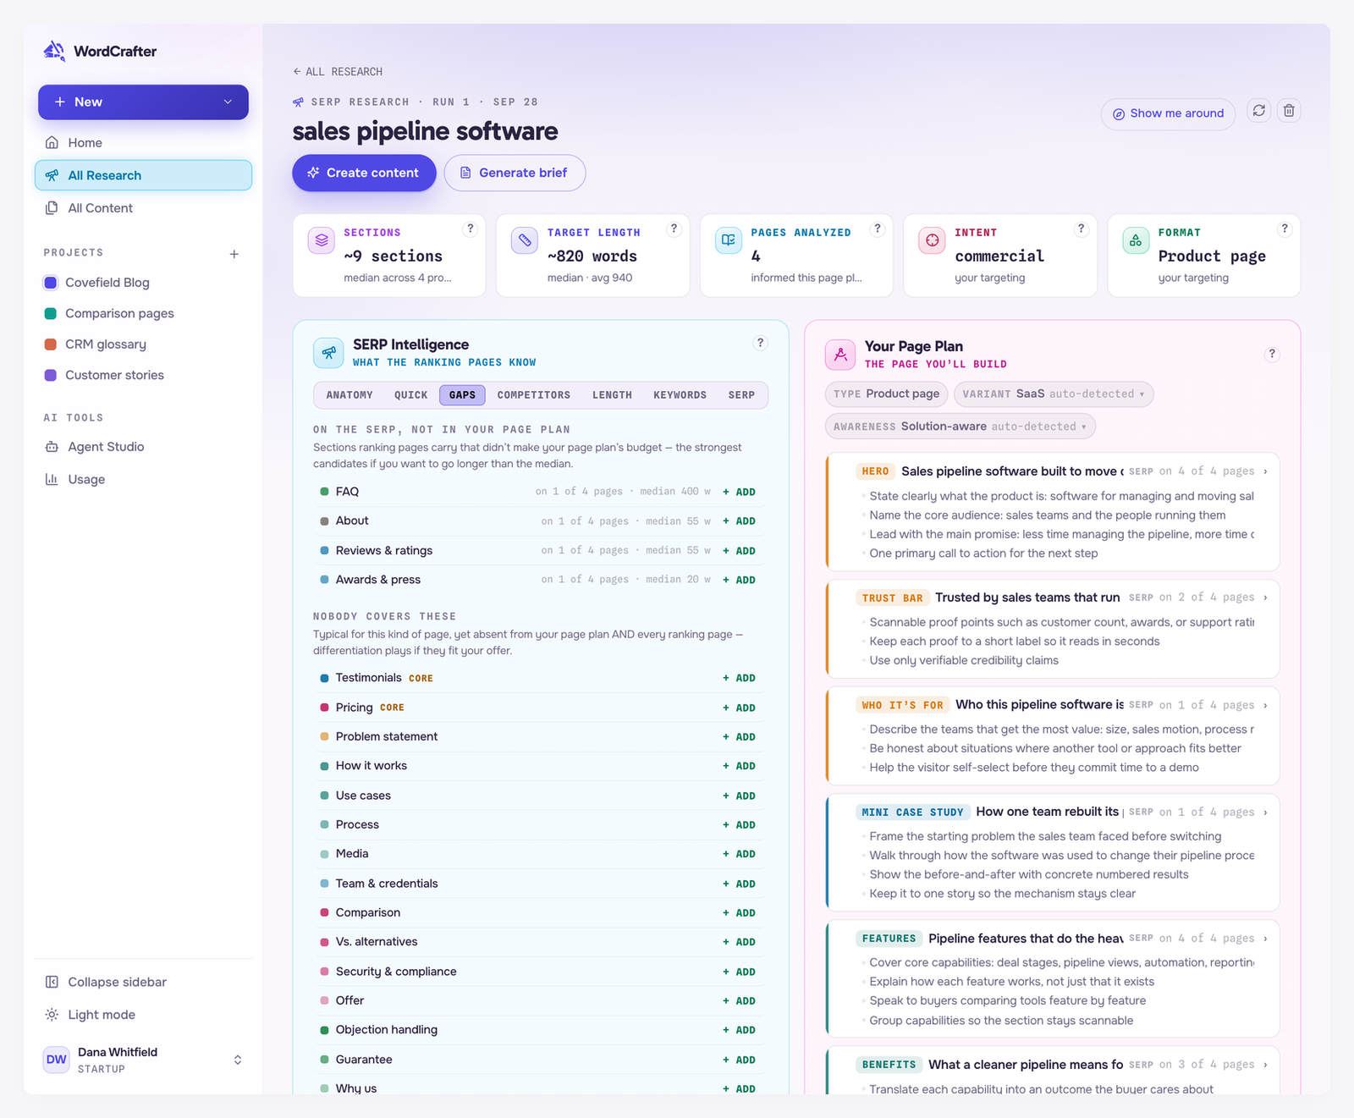Click the trash delete icon
This screenshot has width=1354, height=1118.
coord(1289,111)
